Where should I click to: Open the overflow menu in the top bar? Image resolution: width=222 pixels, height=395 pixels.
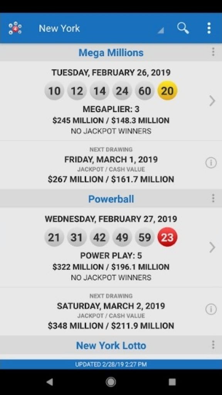click(209, 28)
